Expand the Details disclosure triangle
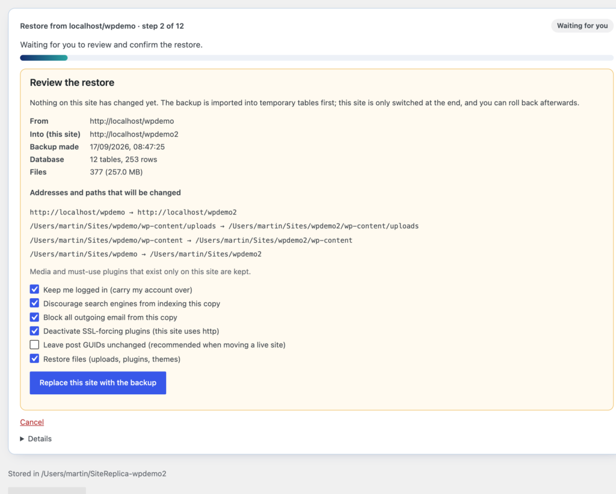Image resolution: width=616 pixels, height=494 pixels. 22,439
